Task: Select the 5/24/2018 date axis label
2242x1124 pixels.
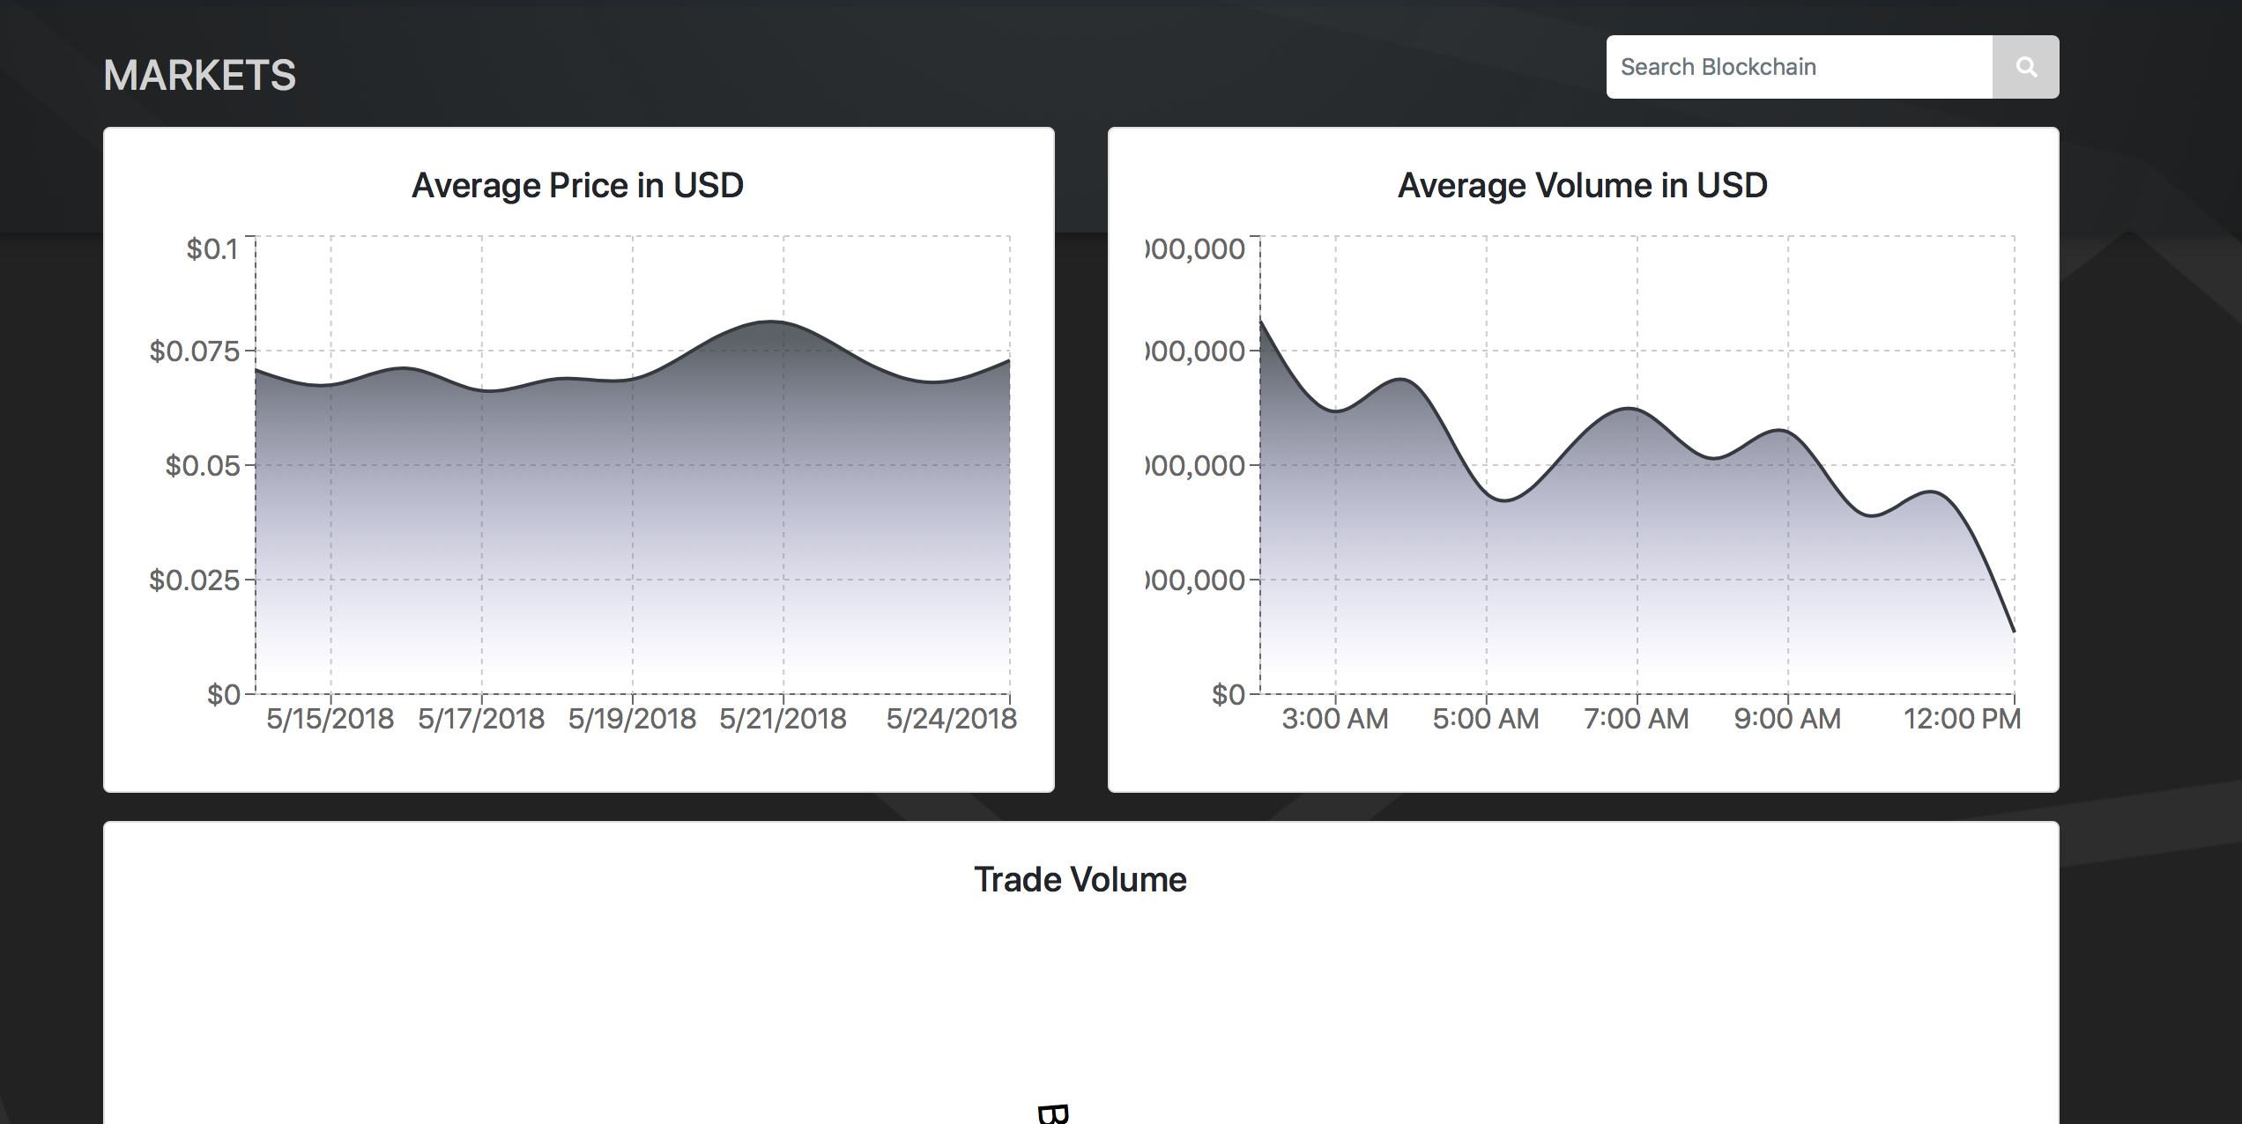Action: 951,719
